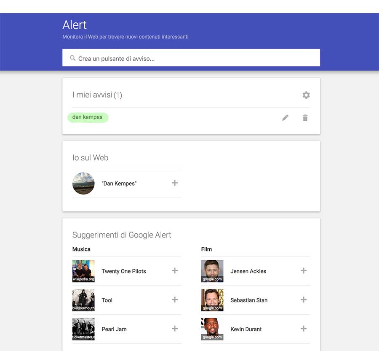This screenshot has width=379, height=351.
Task: Click the Kevin Durant label
Action: tap(246, 329)
